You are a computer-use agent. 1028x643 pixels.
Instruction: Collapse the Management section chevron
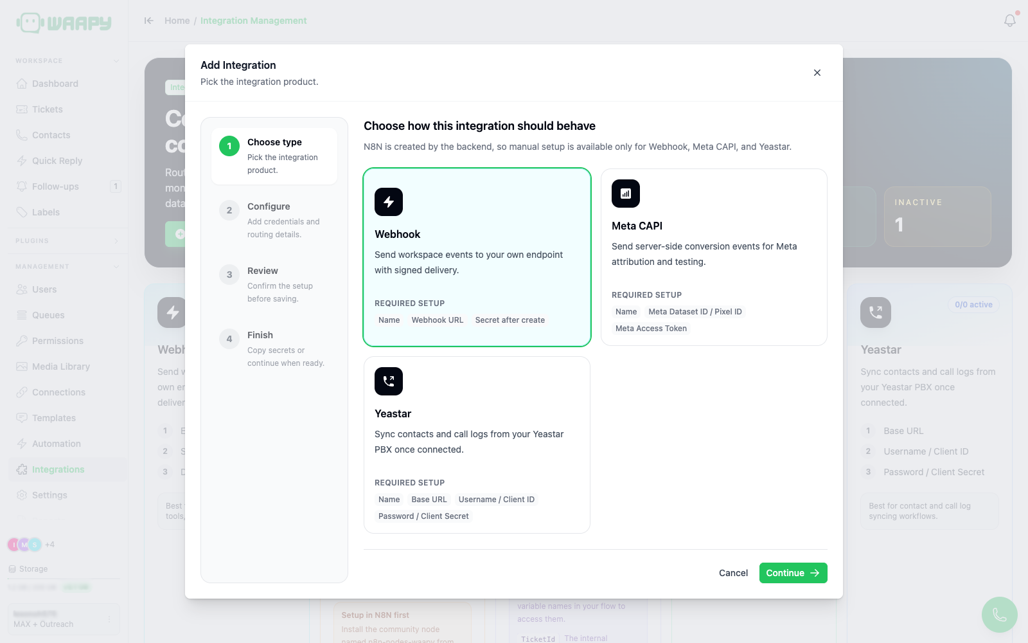(x=116, y=267)
